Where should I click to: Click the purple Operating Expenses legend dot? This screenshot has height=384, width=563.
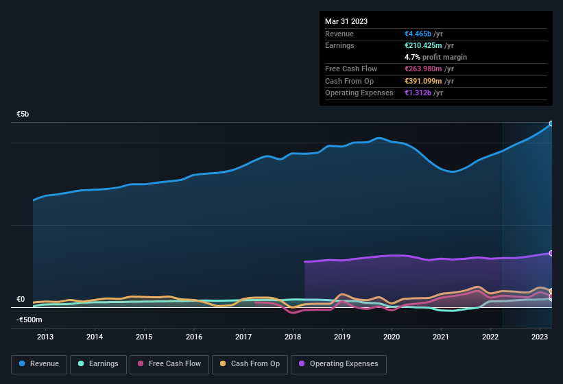click(x=302, y=364)
